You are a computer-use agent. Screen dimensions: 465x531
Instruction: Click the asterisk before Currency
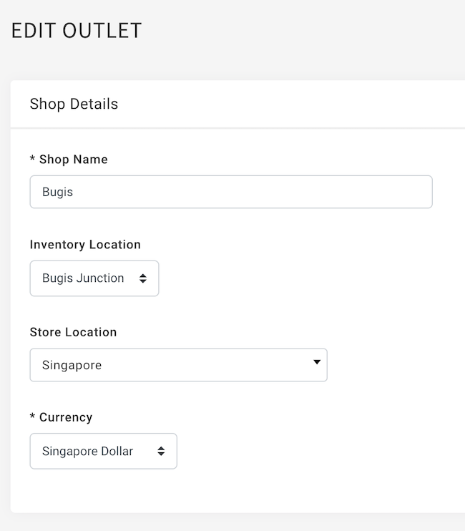(32, 416)
